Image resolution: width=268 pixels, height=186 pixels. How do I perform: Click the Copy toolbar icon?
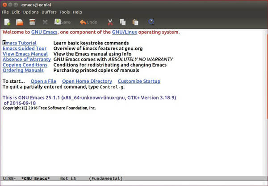coord(122,22)
